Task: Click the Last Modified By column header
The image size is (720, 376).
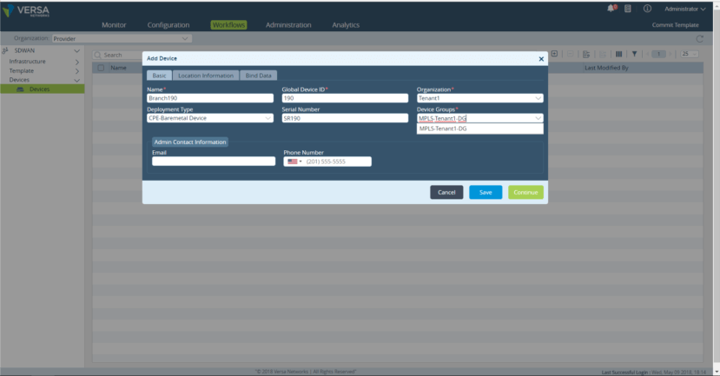Action: [606, 68]
